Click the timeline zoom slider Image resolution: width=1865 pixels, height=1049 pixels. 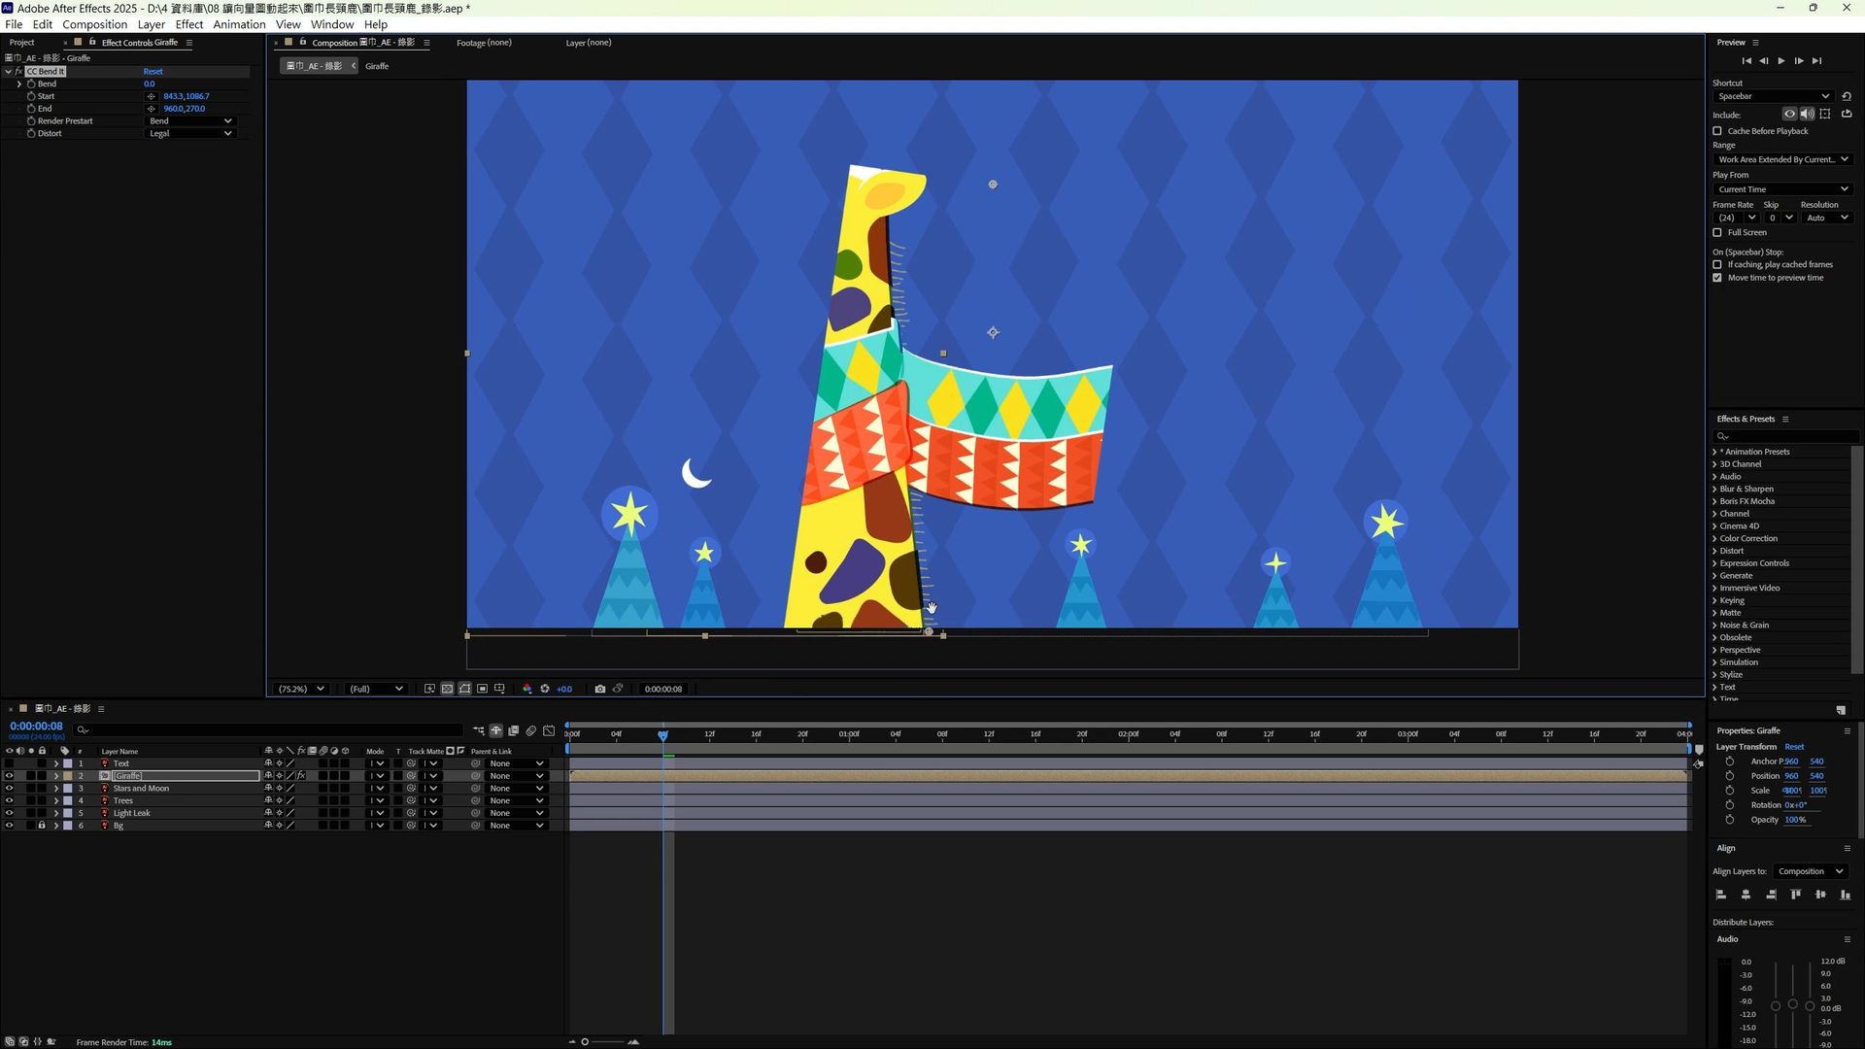pyautogui.click(x=585, y=1042)
